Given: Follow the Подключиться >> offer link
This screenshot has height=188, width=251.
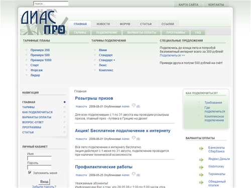Looking at the screenshot, I should tap(172, 55).
